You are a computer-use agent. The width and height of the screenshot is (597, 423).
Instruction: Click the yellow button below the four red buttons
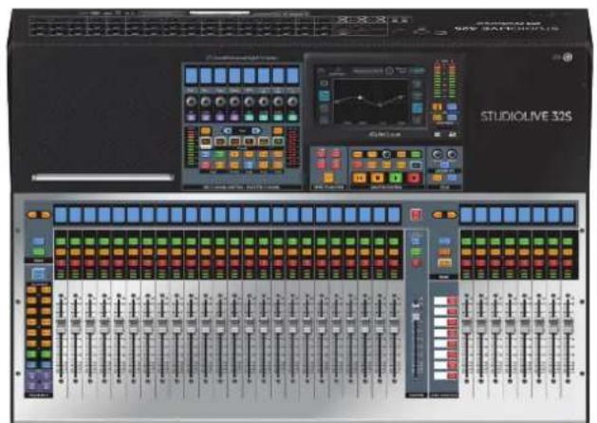(x=328, y=178)
